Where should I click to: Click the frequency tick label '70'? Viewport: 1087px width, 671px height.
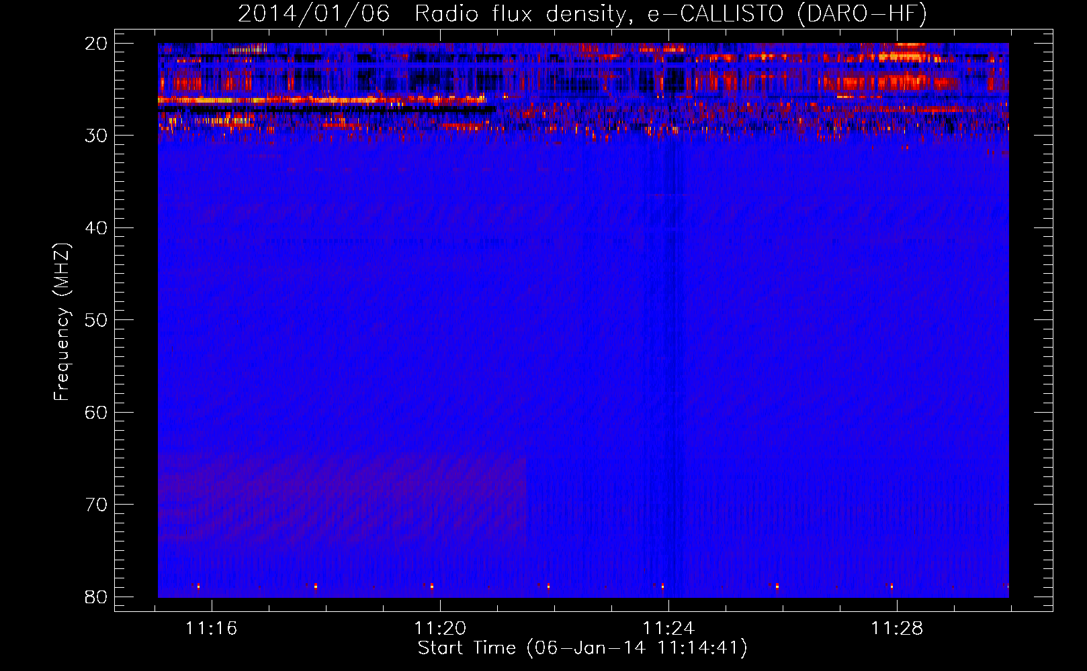(x=96, y=505)
